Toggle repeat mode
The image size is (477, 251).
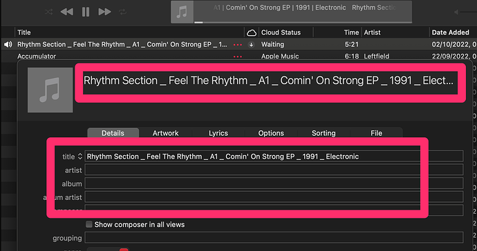(x=122, y=12)
